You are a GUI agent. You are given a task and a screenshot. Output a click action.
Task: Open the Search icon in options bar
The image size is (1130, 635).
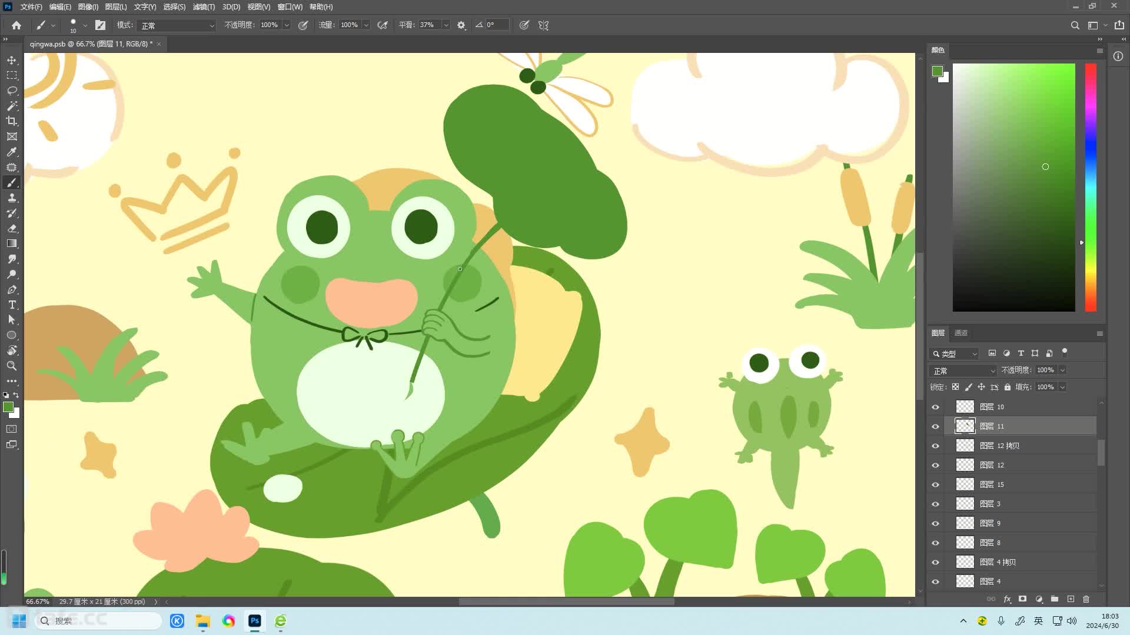click(x=1075, y=25)
